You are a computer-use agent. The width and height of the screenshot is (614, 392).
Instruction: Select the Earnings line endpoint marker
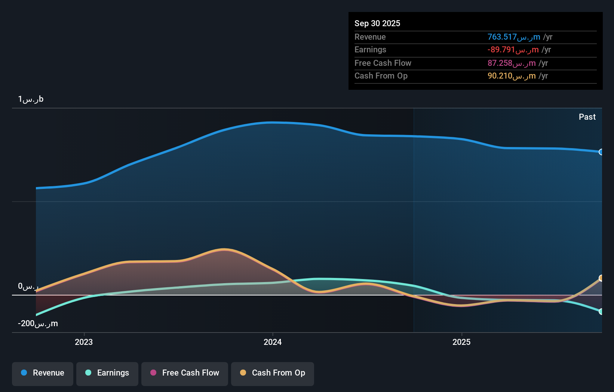click(601, 311)
